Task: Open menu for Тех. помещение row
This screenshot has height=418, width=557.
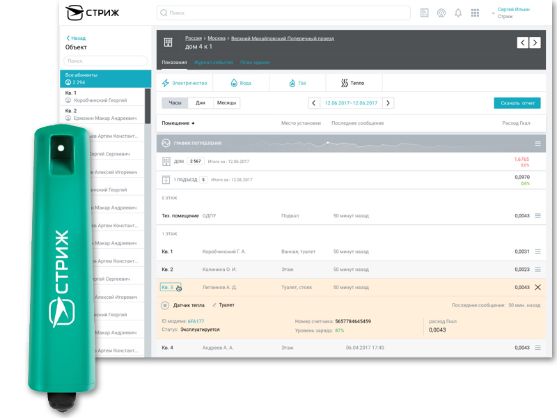Action: coord(538,216)
